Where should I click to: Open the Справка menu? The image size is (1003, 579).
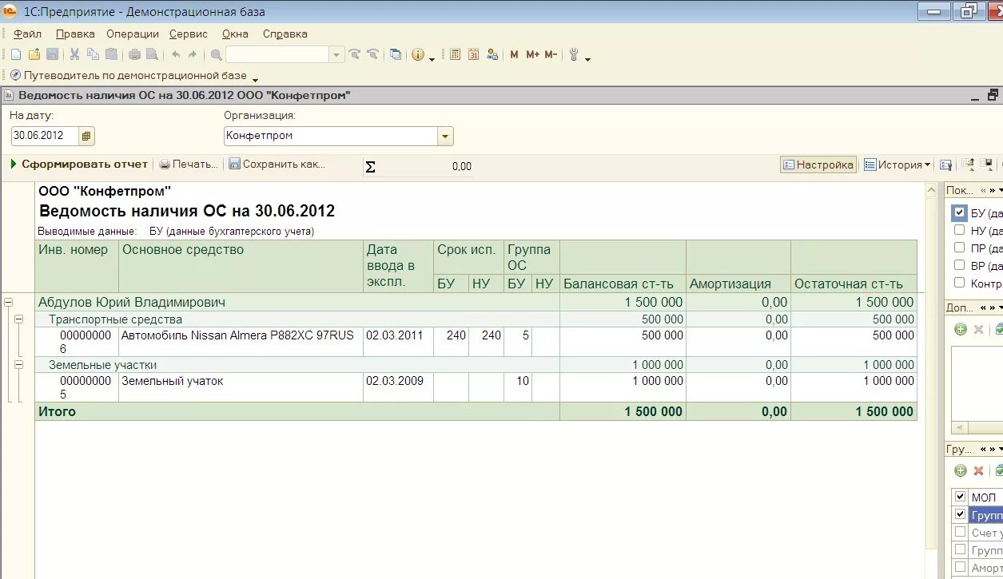click(285, 34)
